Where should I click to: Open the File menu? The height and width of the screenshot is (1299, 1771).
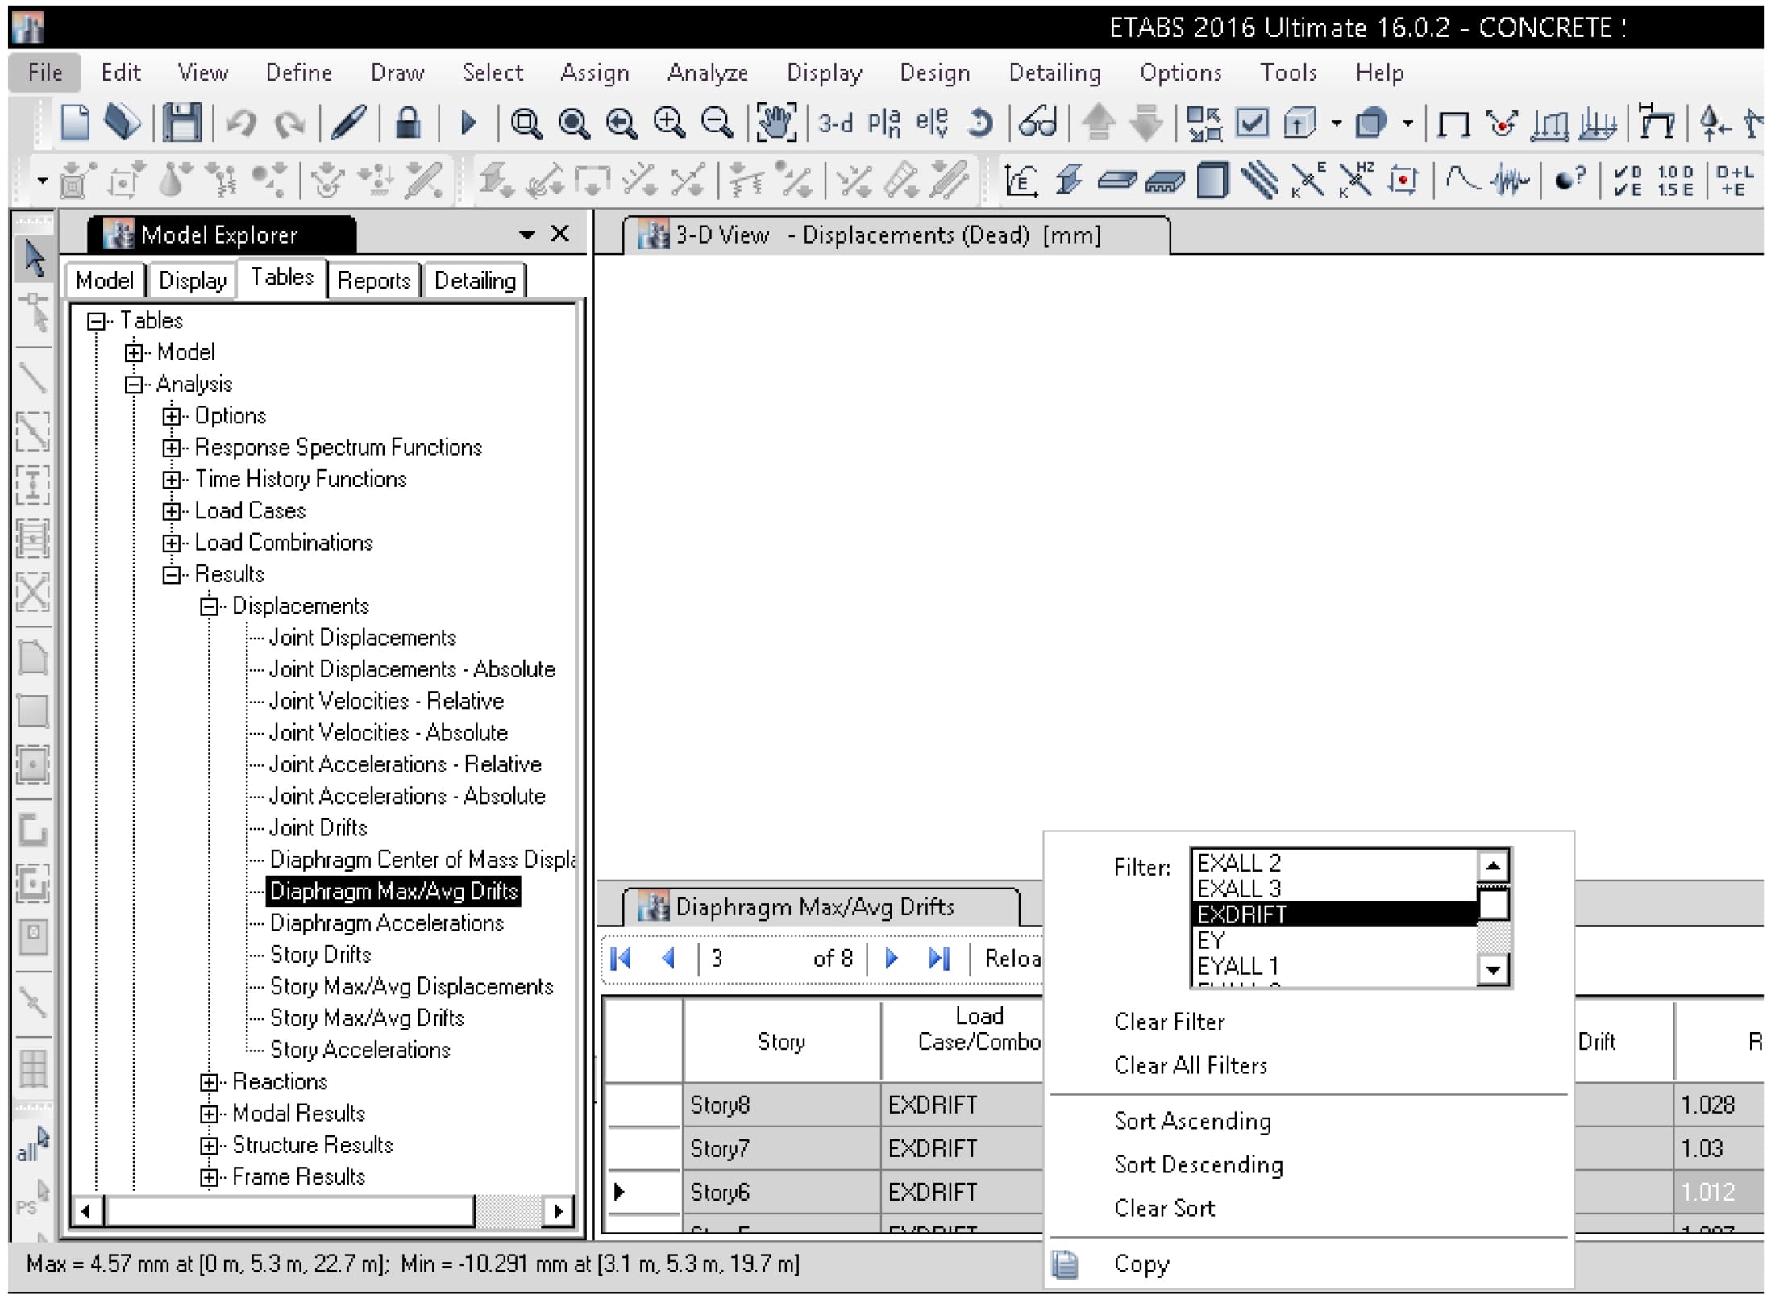click(45, 73)
